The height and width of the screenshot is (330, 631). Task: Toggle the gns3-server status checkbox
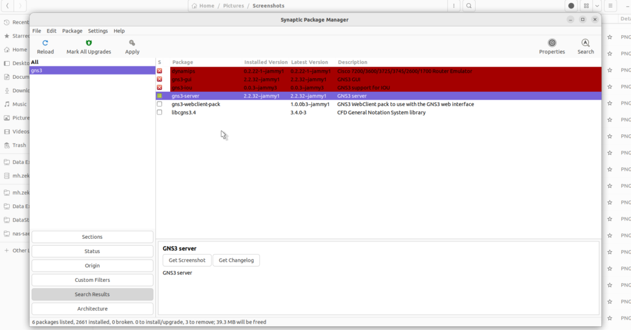coord(160,96)
